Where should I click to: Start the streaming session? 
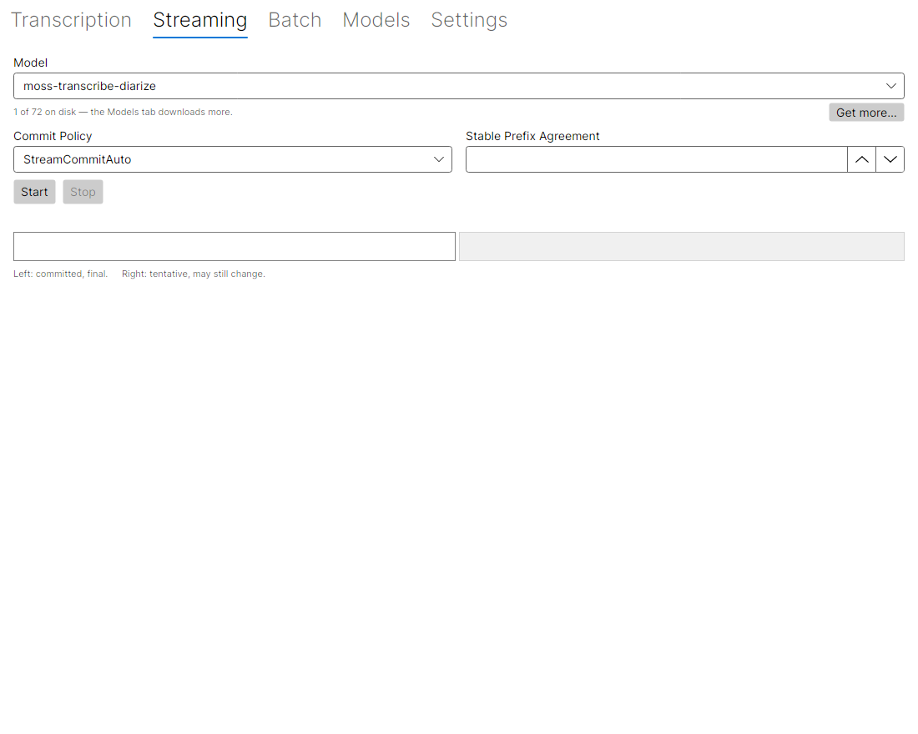pyautogui.click(x=34, y=192)
